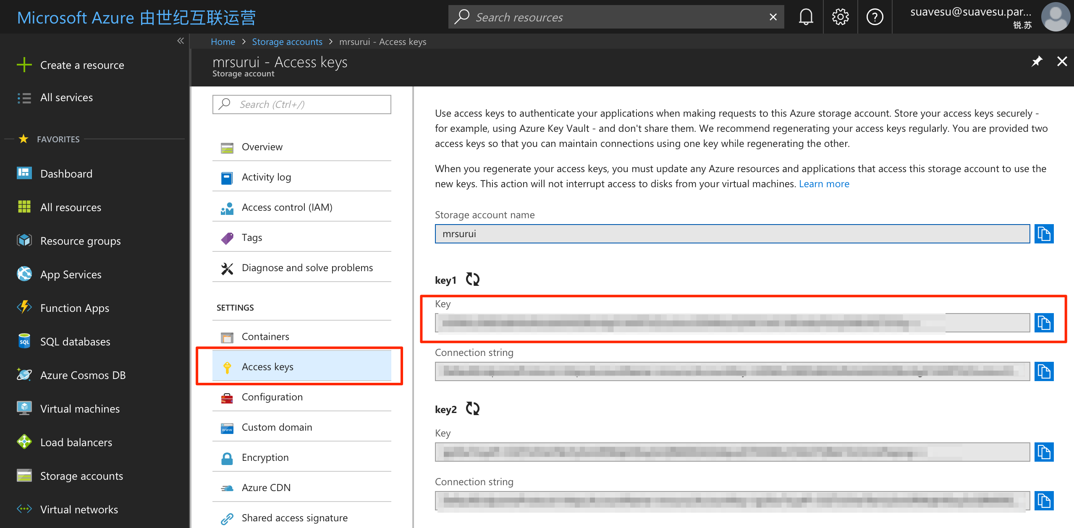Copy the storage account name to clipboard
This screenshot has height=528, width=1074.
(x=1044, y=234)
